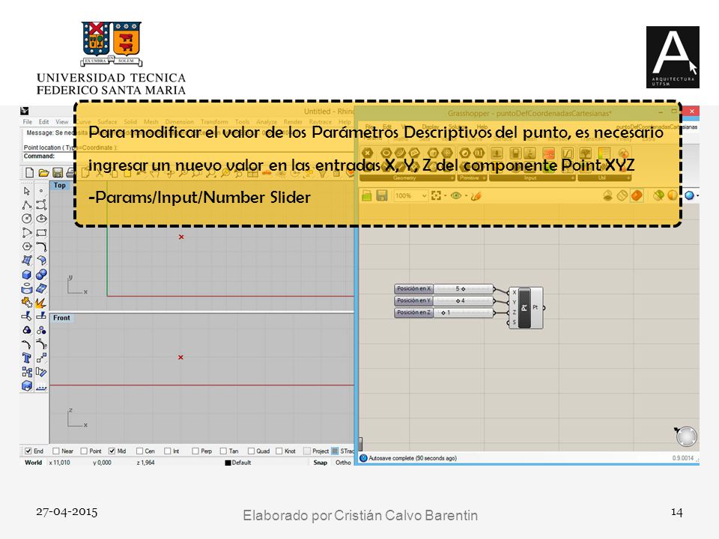Select the Top viewport tab
The height and width of the screenshot is (539, 719).
click(x=60, y=185)
